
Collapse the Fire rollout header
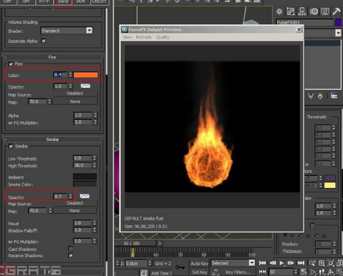coord(53,57)
